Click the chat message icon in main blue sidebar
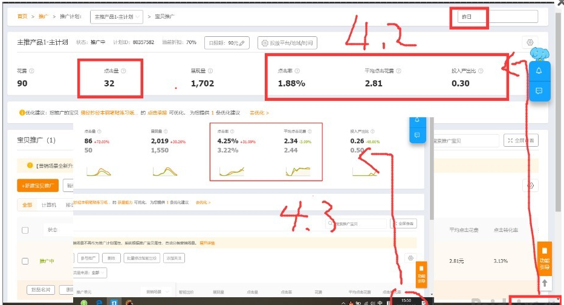The image size is (564, 305). (x=539, y=91)
